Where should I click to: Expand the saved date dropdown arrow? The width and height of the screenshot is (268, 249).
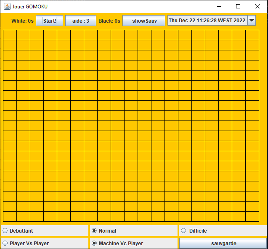point(252,21)
